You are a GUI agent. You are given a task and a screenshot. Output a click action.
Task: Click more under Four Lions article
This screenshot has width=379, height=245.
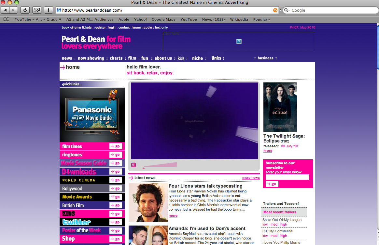tap(173, 215)
